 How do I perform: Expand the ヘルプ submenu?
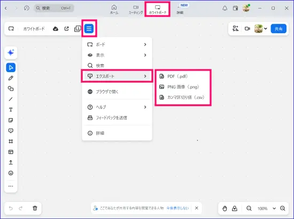[x=117, y=107]
